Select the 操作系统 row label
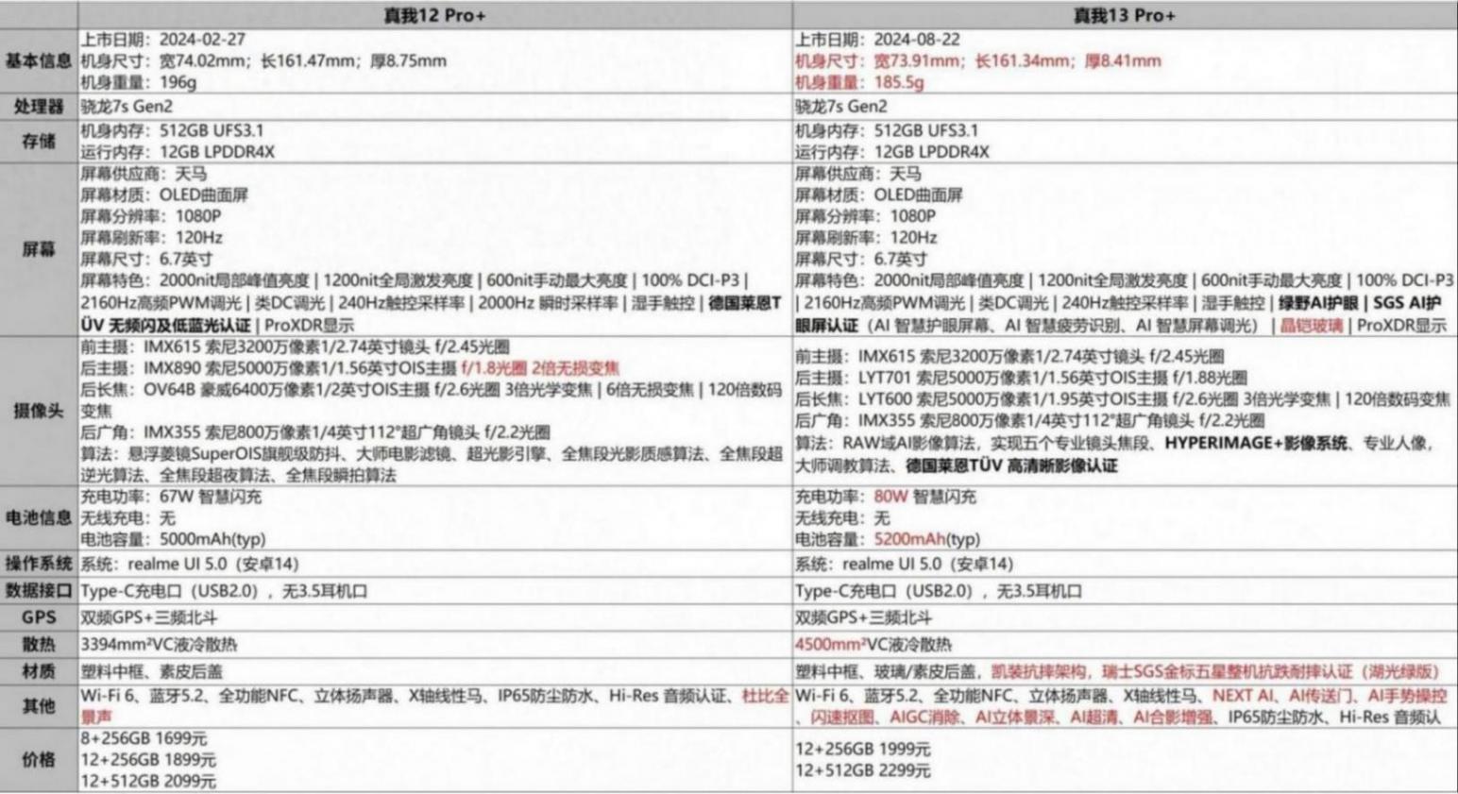The width and height of the screenshot is (1458, 794). coord(39,564)
